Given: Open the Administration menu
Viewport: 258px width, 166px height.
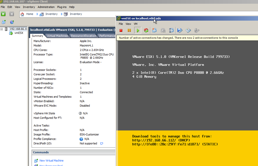Looking at the screenshot, I should [x=46, y=7].
